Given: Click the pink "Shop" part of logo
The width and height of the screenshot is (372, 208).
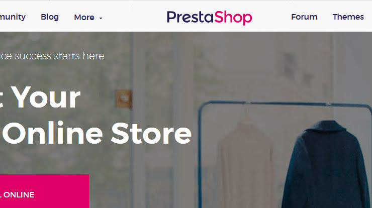Looking at the screenshot, I should click(x=233, y=18).
